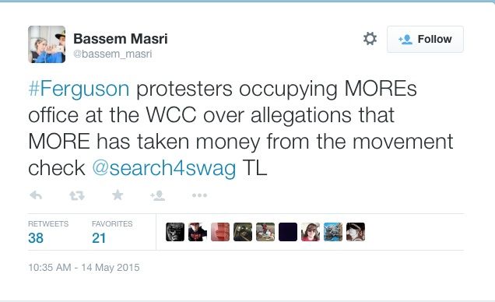Click the Bassem Masri display name
The width and height of the screenshot is (495, 302).
121,39
